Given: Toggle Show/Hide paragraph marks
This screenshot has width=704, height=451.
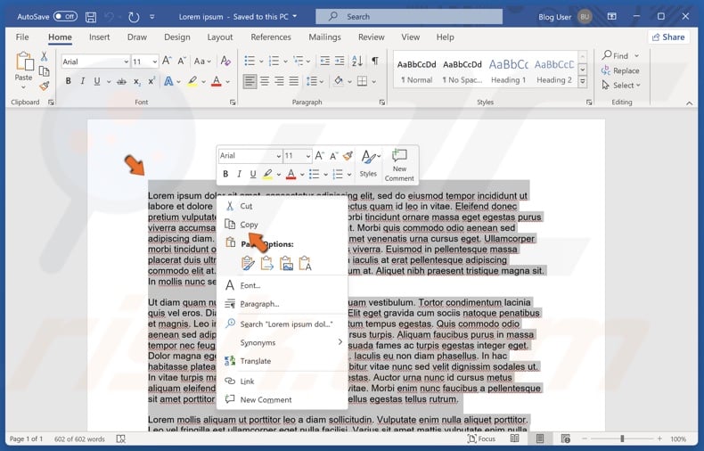Looking at the screenshot, I should coord(375,61).
